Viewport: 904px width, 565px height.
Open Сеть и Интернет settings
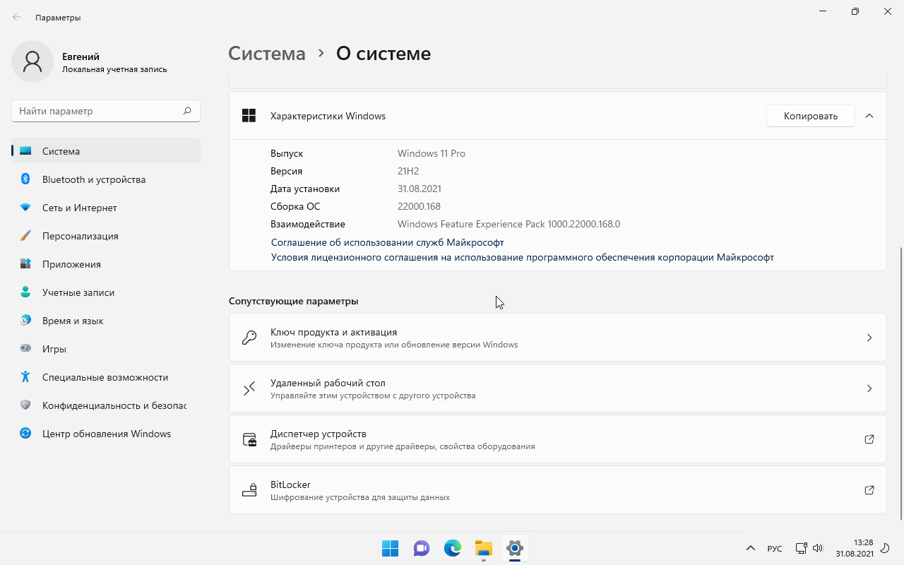pyautogui.click(x=106, y=208)
